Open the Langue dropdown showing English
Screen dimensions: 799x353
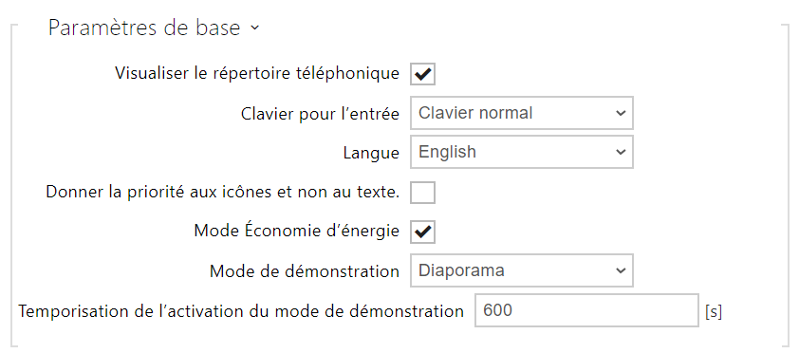click(521, 152)
